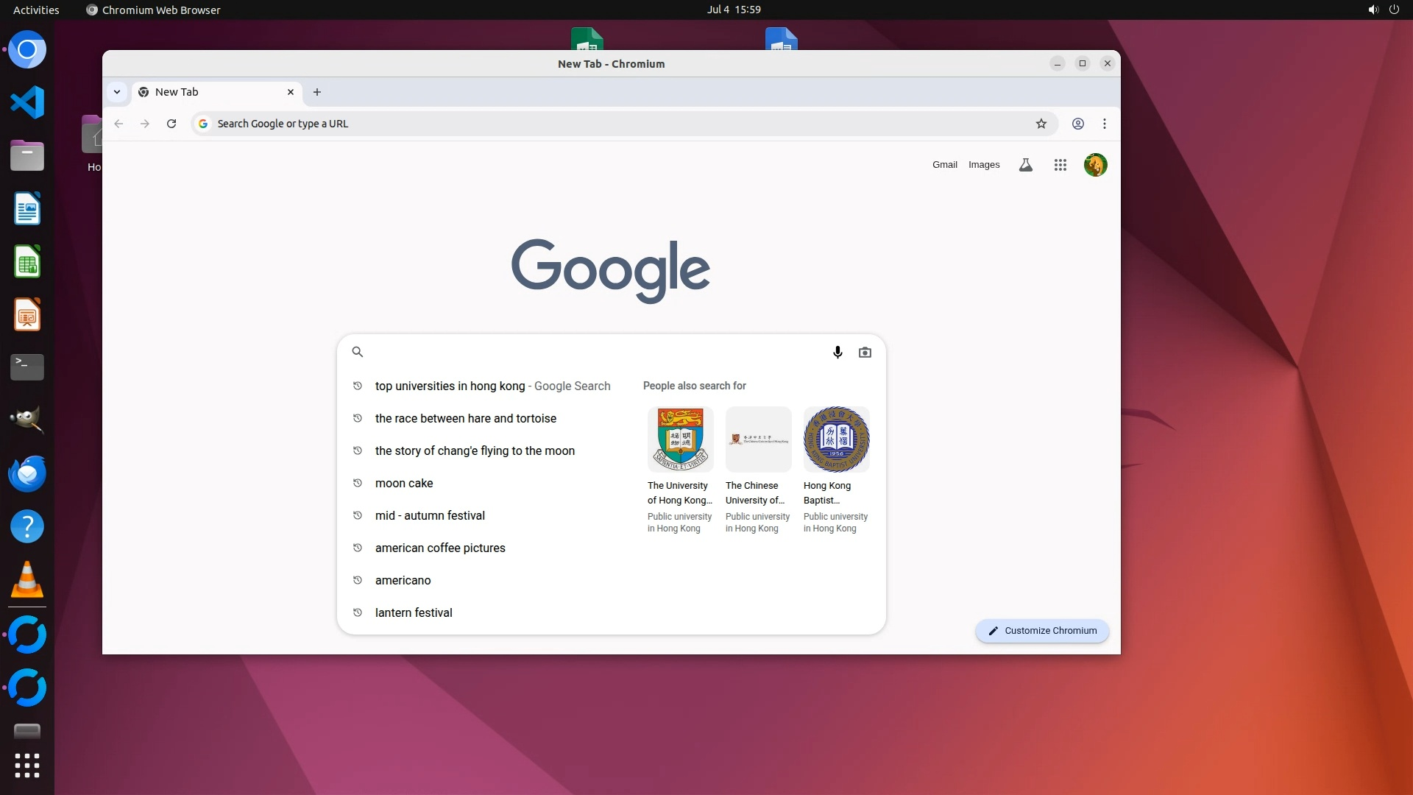Open the Google apps grid
The height and width of the screenshot is (795, 1413).
1060,165
